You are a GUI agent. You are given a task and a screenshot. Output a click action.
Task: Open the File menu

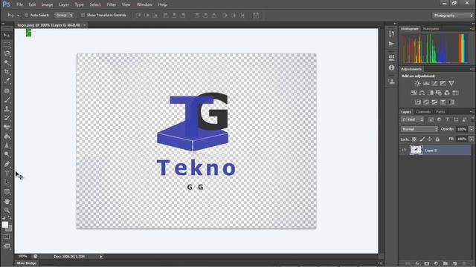tap(20, 4)
